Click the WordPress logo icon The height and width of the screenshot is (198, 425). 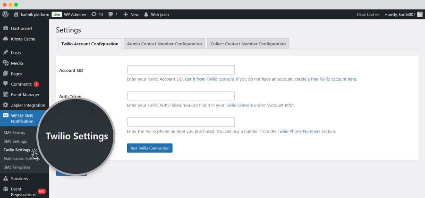click(x=5, y=14)
